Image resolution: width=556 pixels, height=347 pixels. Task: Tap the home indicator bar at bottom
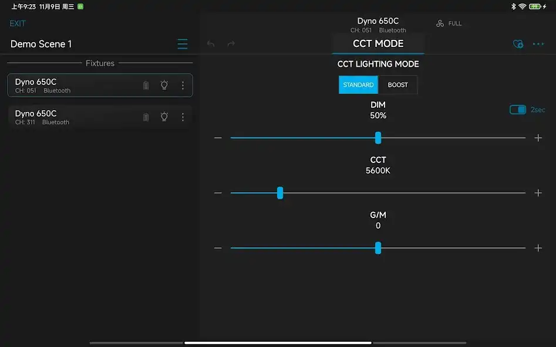[x=278, y=343]
